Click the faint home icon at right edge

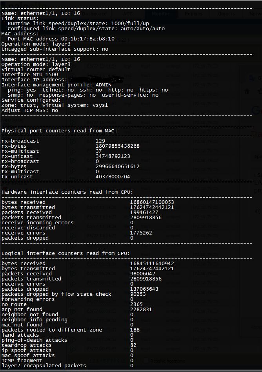247,91
